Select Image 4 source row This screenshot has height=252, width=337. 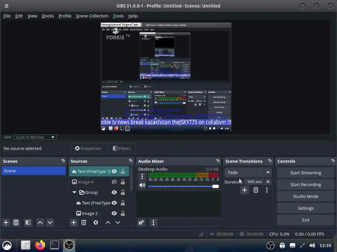click(x=99, y=182)
